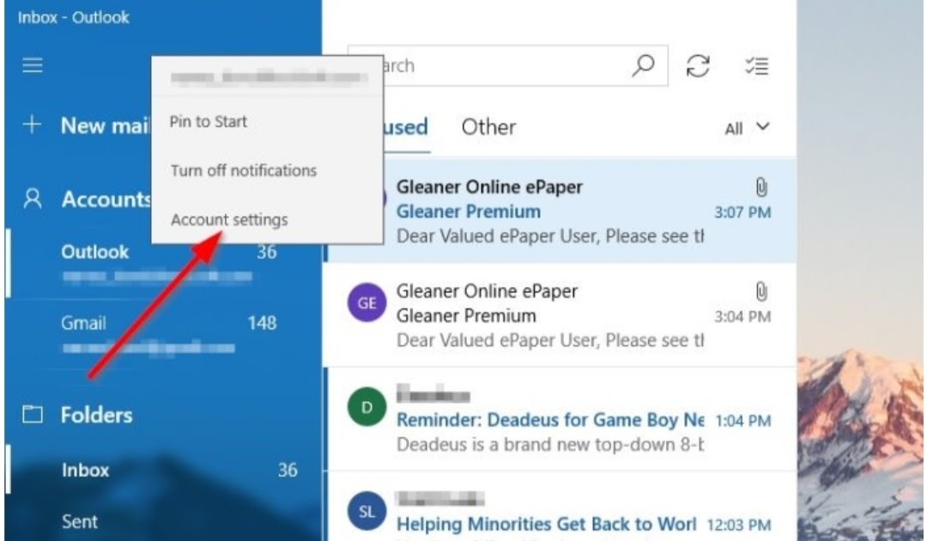Open the hamburger navigation menu
This screenshot has height=541, width=927.
pyautogui.click(x=33, y=65)
